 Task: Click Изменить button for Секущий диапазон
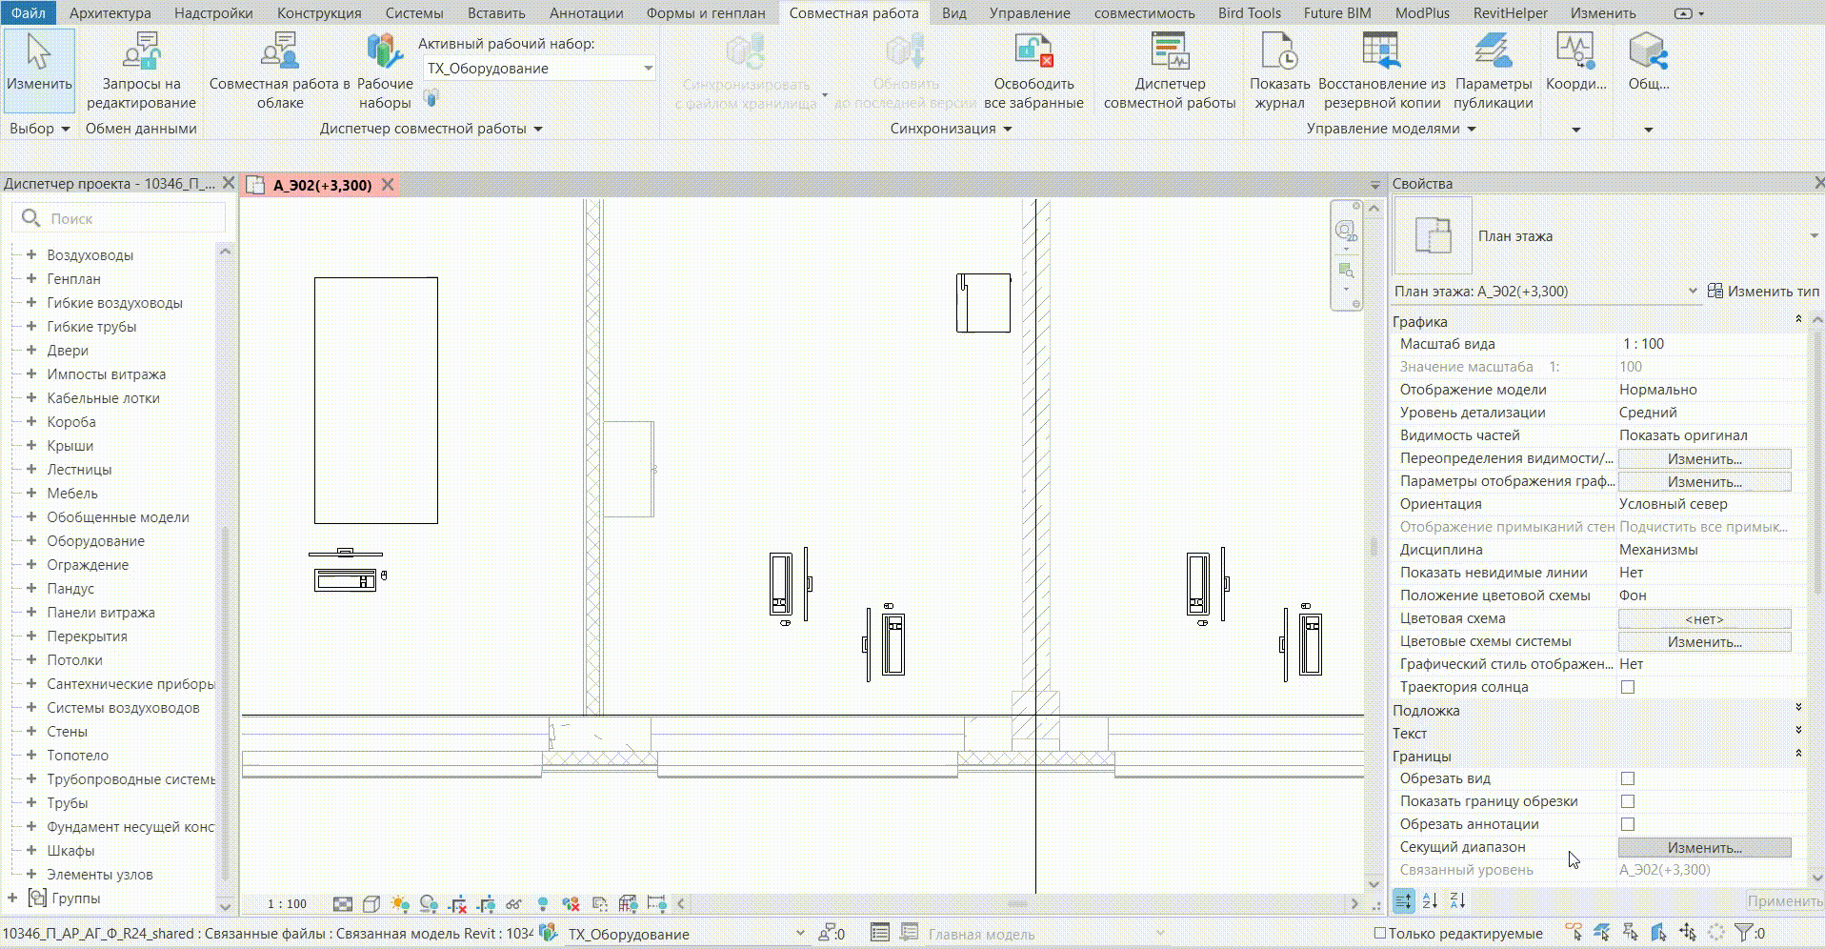(x=1704, y=847)
